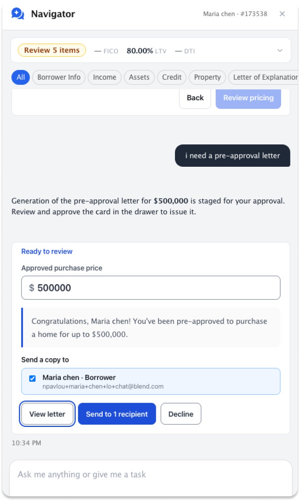Close the Navigator panel

pyautogui.click(x=282, y=14)
